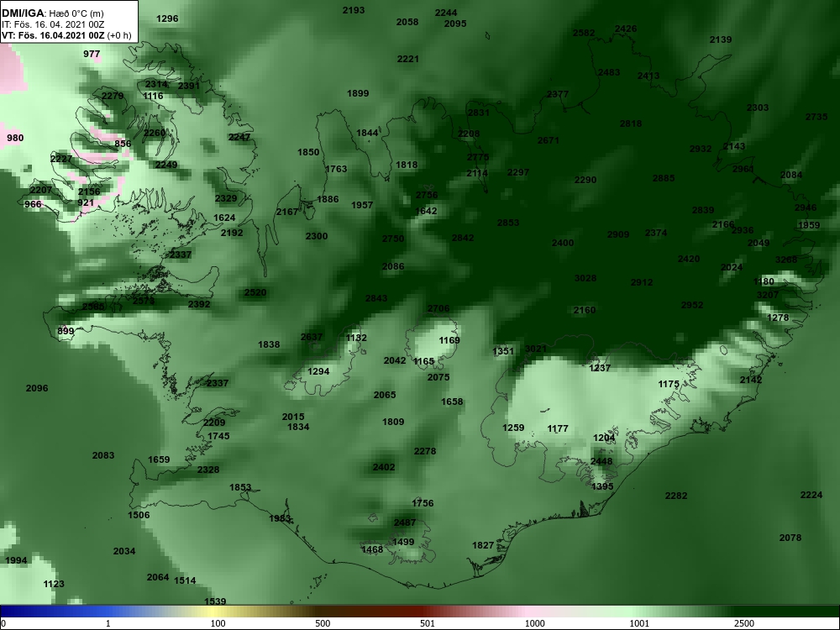This screenshot has width=840, height=630.
Task: Click the value 980 on the pink area
Action: (15, 139)
